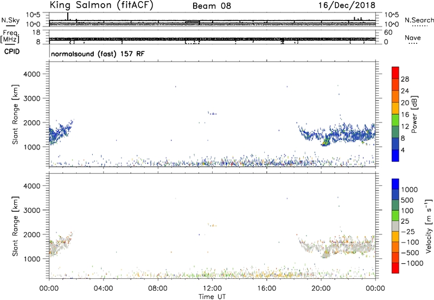434x300 pixels.
Task: Click the 'N.Sky' legend label
Action: 10,20
